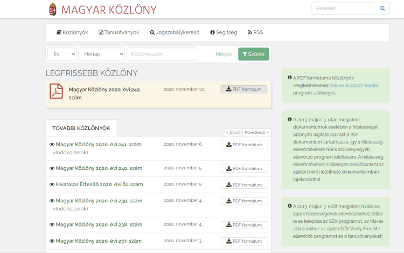Click the eye icon beside issue 237

[52, 241]
